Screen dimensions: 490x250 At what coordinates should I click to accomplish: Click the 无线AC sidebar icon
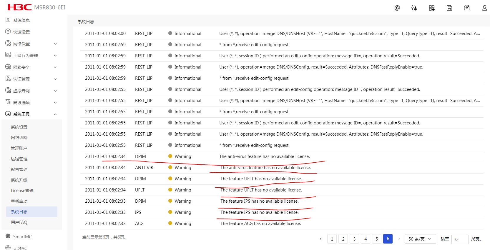[x=8, y=248]
